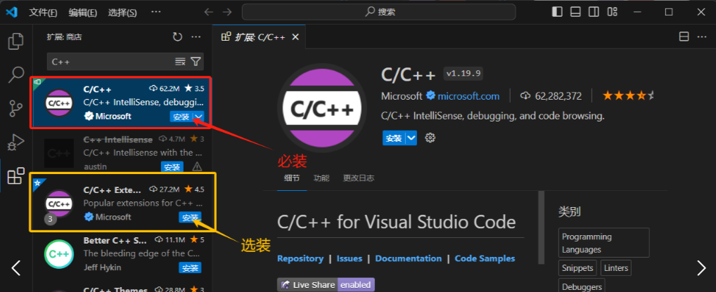
Task: Open the Search view in activity bar
Action: point(16,74)
